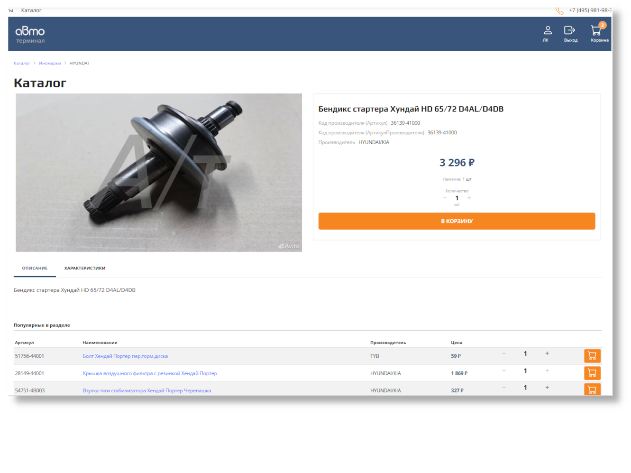Screen dimensions: 631x473
Task: Click quantity field for article 28149-44001
Action: (x=525, y=371)
